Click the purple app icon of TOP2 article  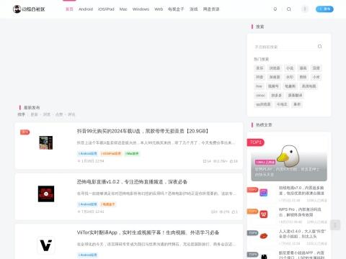(x=264, y=193)
